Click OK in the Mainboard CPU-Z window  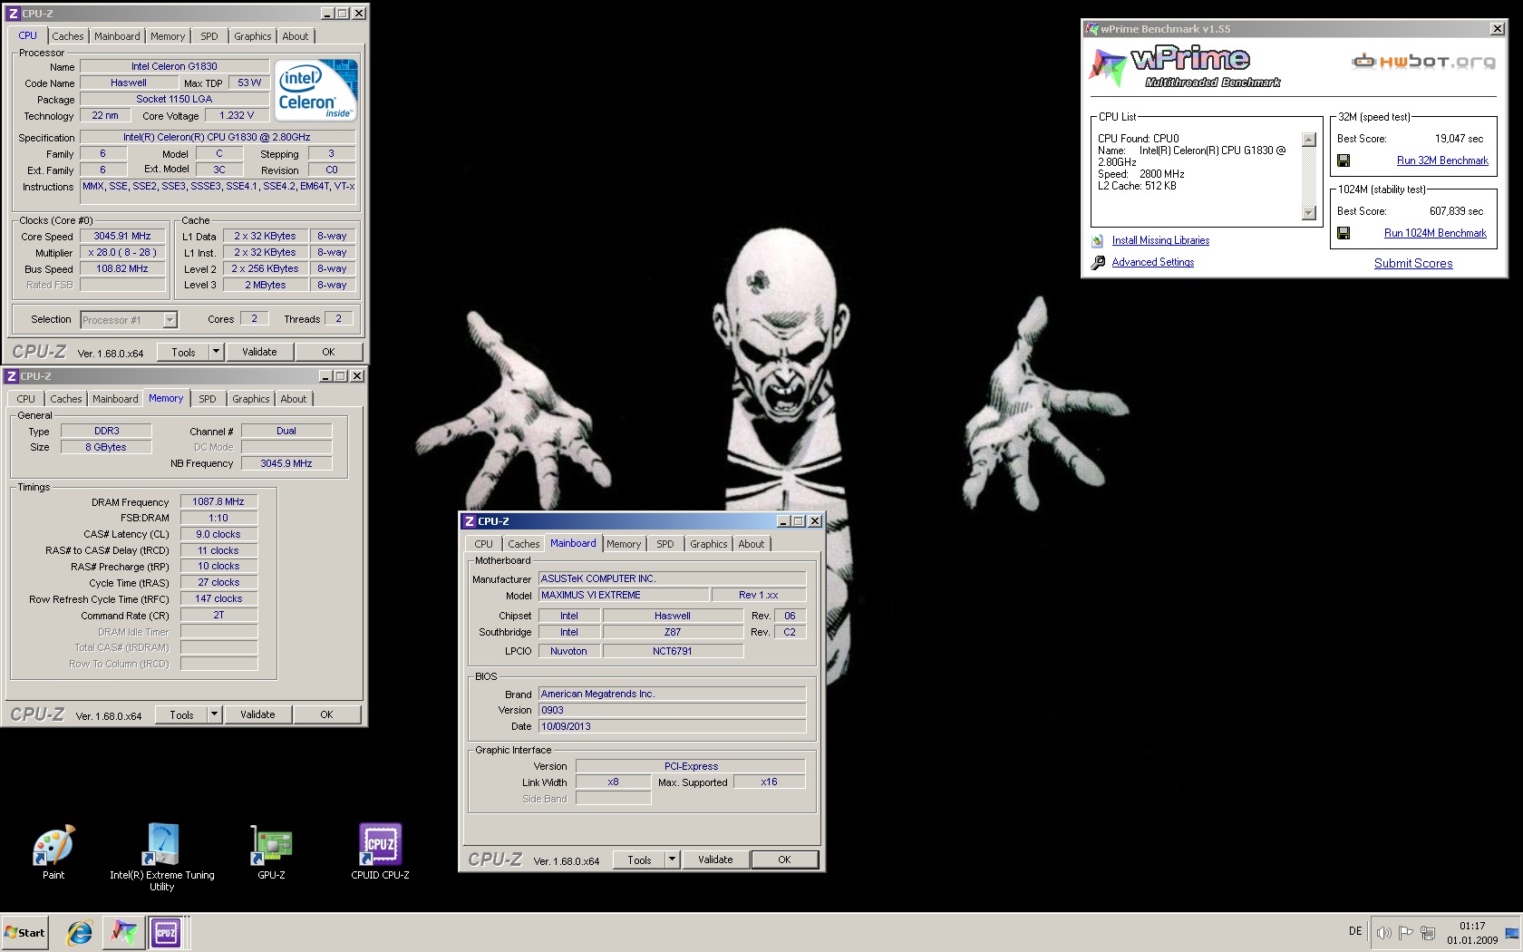point(784,860)
